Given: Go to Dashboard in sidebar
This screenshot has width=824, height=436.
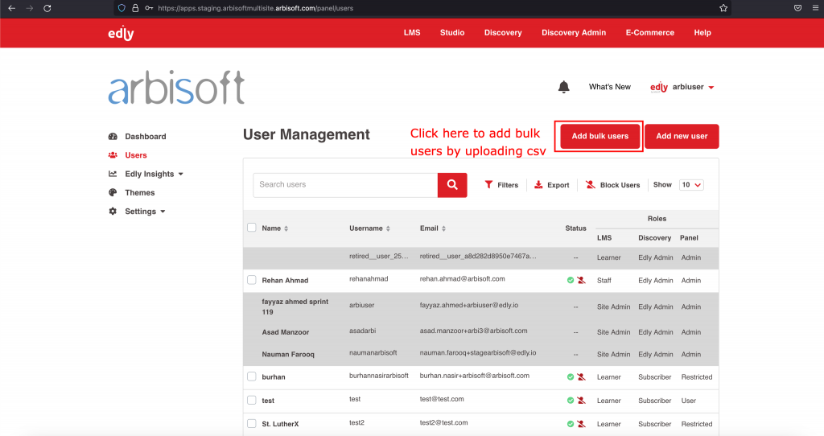Looking at the screenshot, I should point(146,137).
